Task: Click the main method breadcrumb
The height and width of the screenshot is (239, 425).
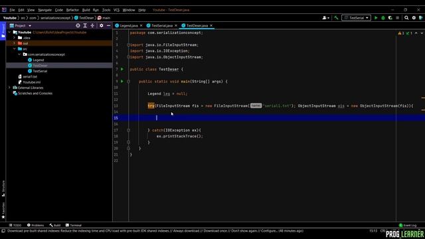Action: 104,18
